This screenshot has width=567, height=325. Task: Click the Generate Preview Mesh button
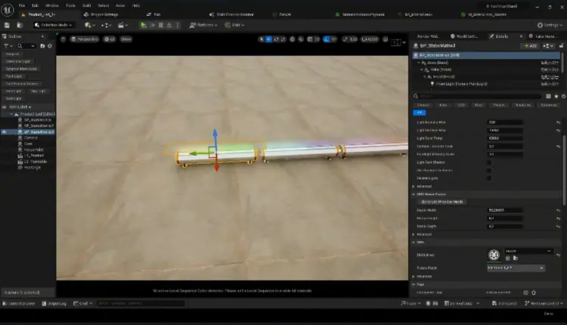click(x=442, y=202)
